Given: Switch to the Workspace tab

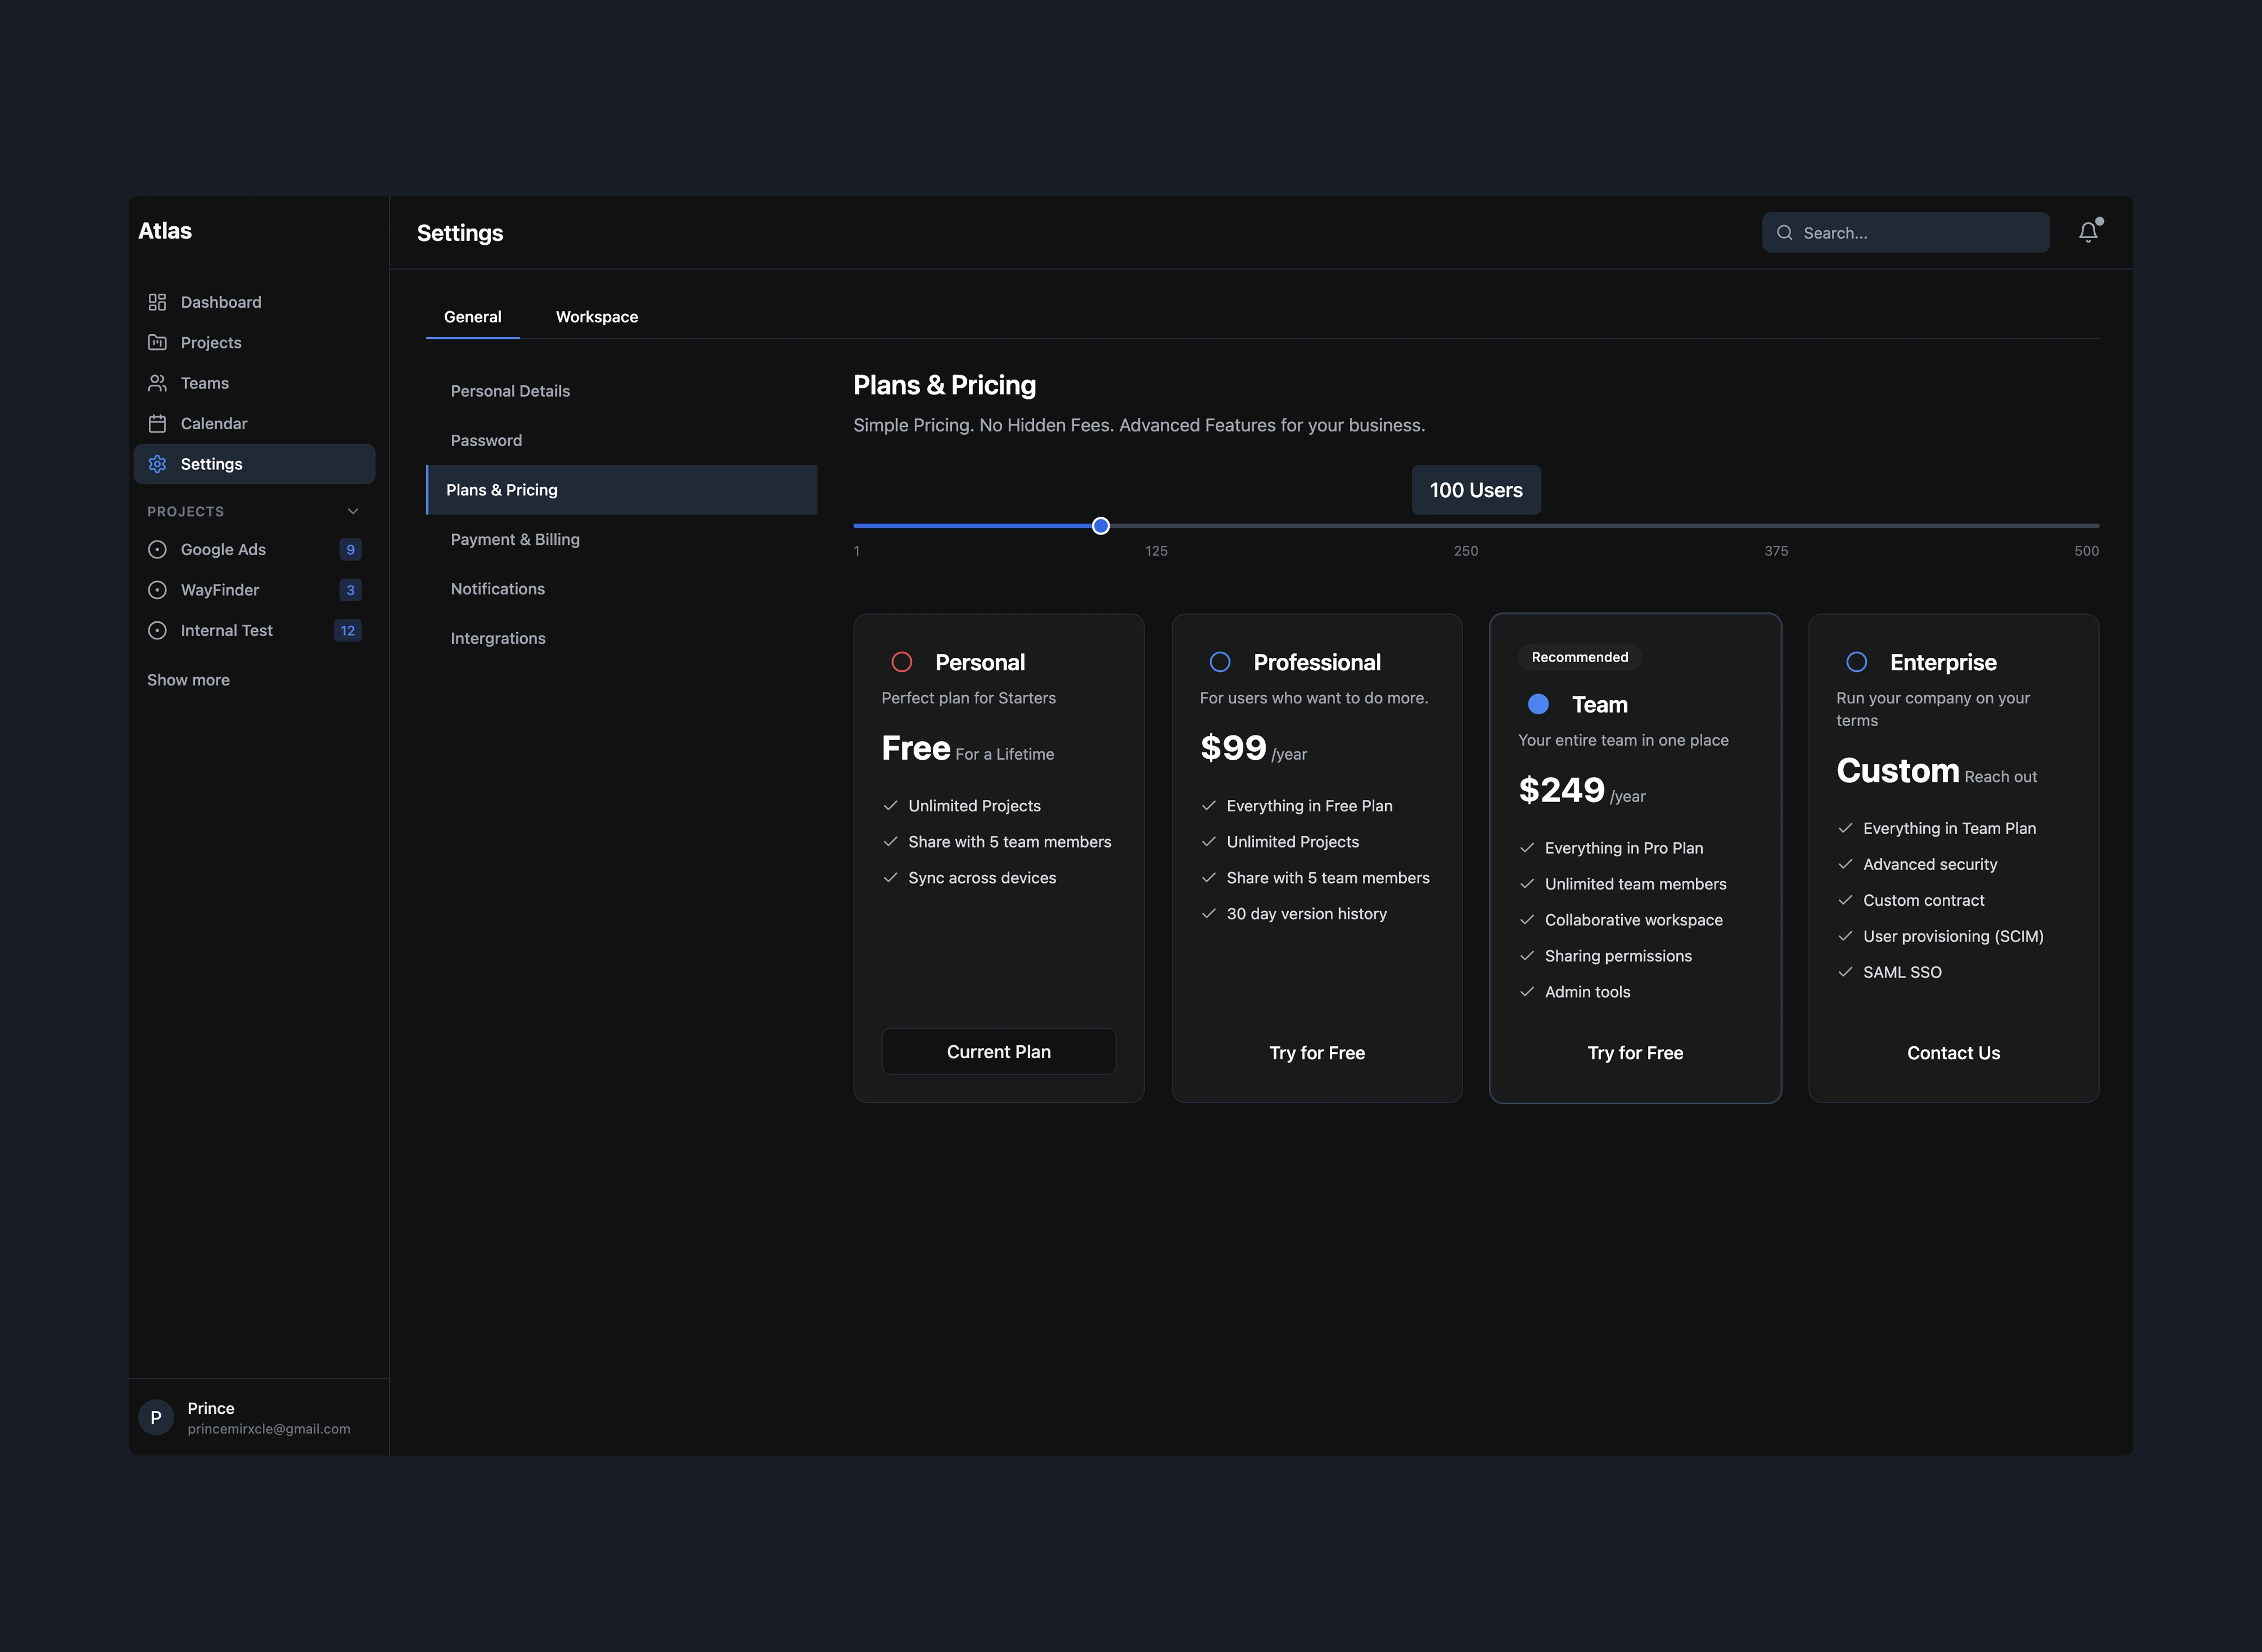Looking at the screenshot, I should pos(596,317).
